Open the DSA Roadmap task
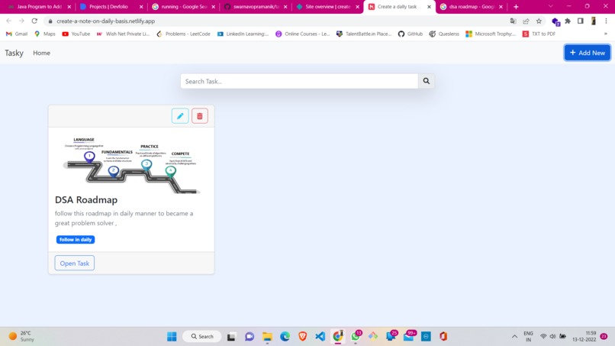615x346 pixels. (x=75, y=264)
